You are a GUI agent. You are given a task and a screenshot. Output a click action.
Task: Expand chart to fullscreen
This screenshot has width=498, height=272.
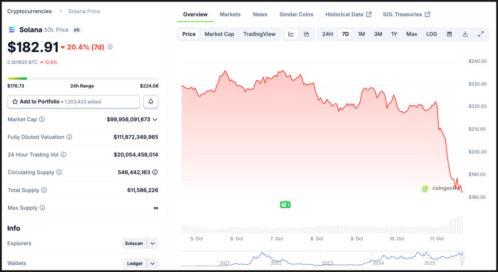point(480,34)
